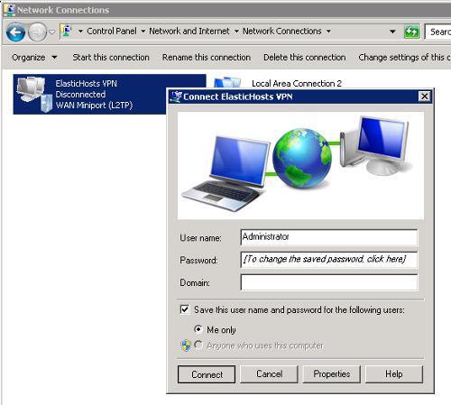
Task: Click the green Refresh button
Action: (411, 32)
